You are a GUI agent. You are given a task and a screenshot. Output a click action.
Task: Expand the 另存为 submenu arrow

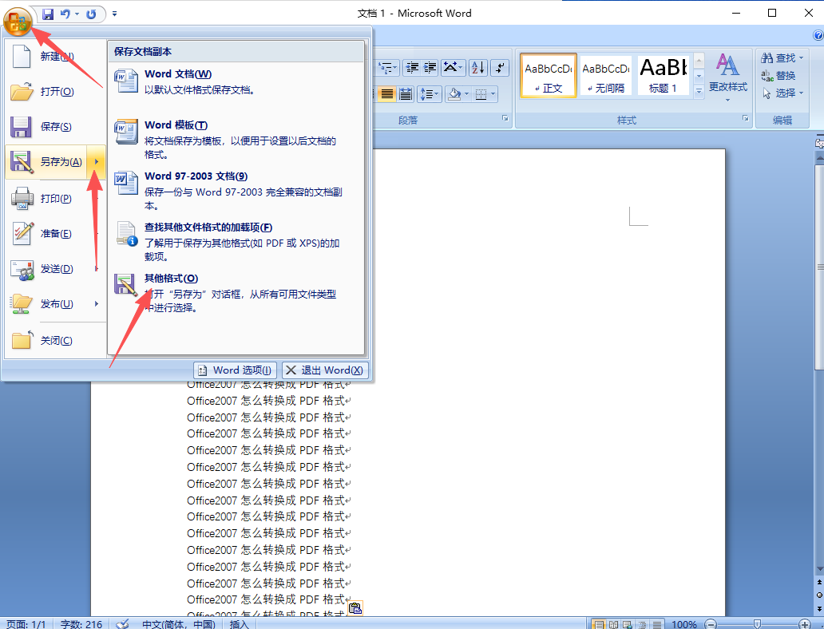point(96,162)
